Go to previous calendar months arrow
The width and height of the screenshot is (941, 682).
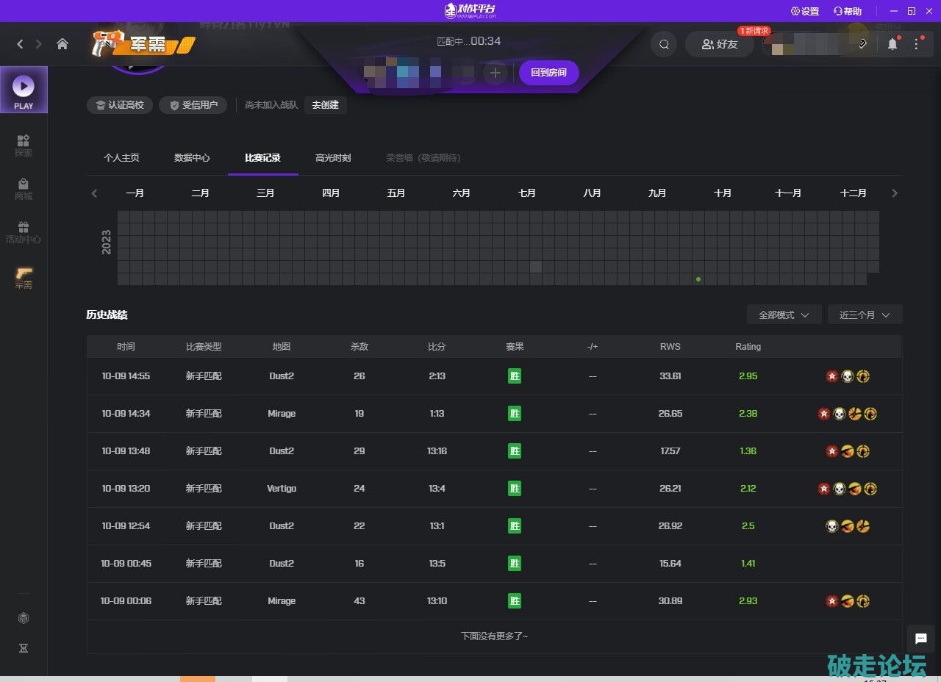coord(94,193)
